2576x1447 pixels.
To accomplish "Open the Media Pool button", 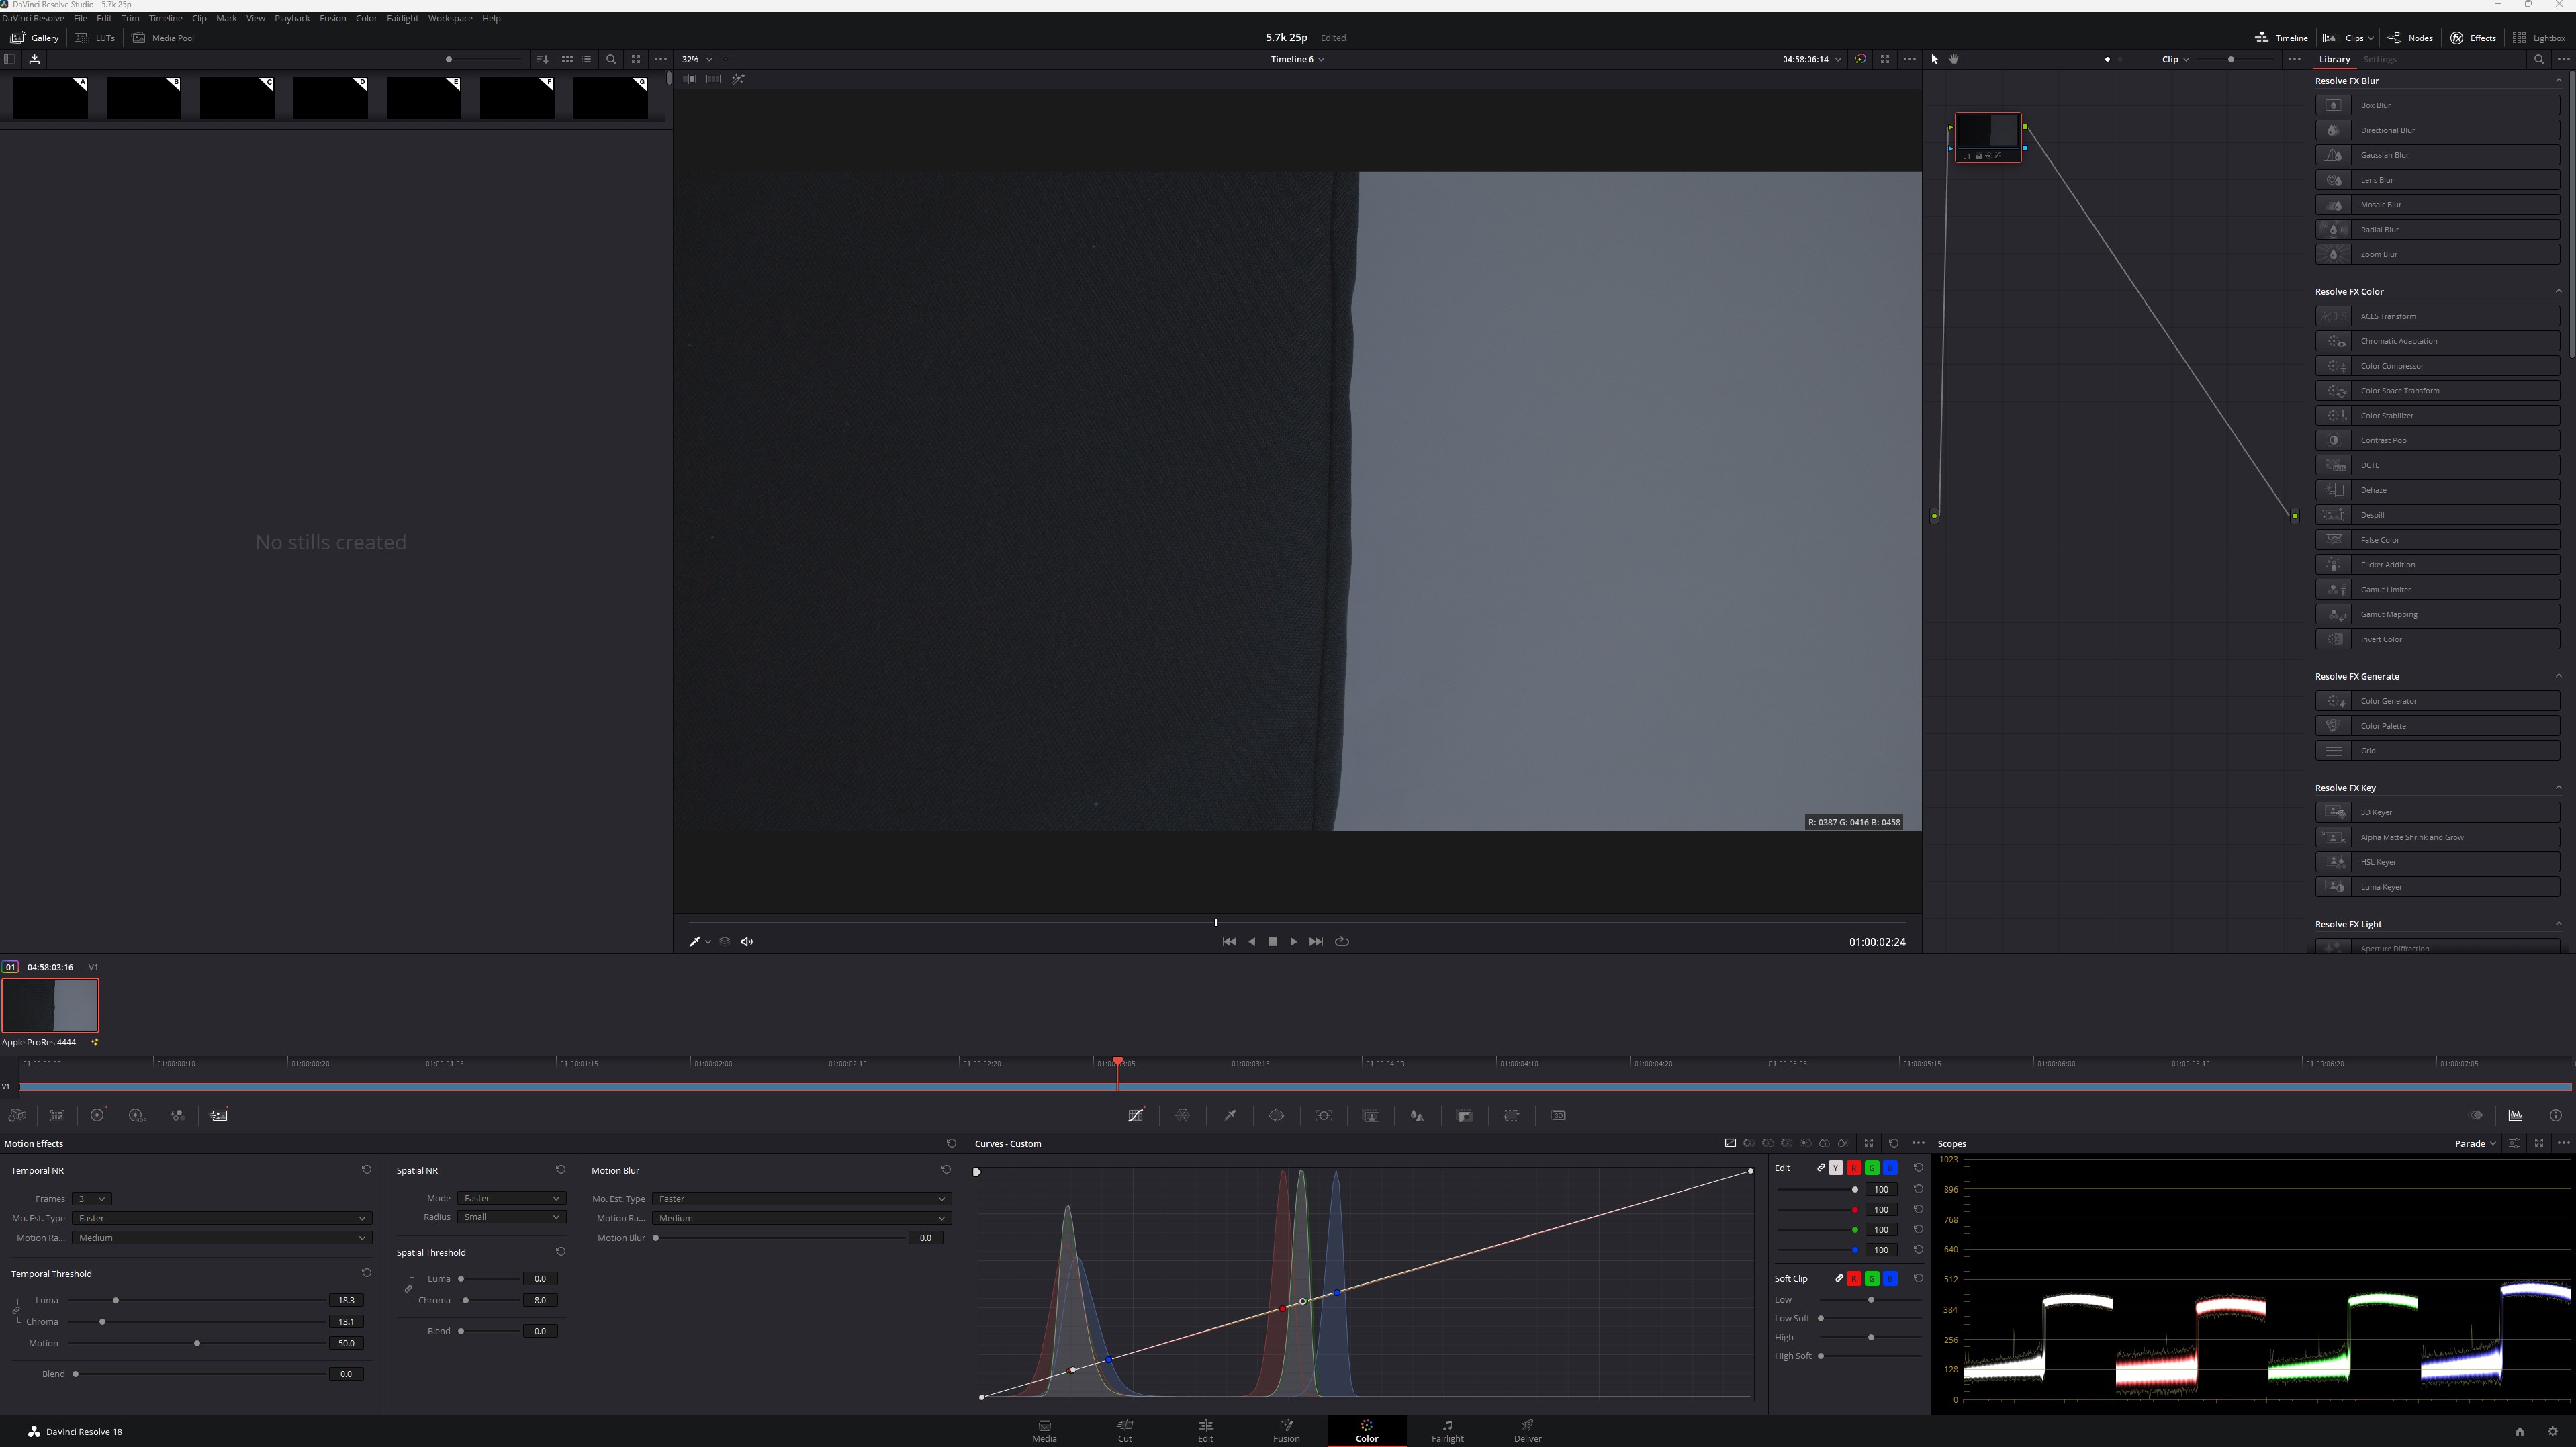I will coord(163,38).
